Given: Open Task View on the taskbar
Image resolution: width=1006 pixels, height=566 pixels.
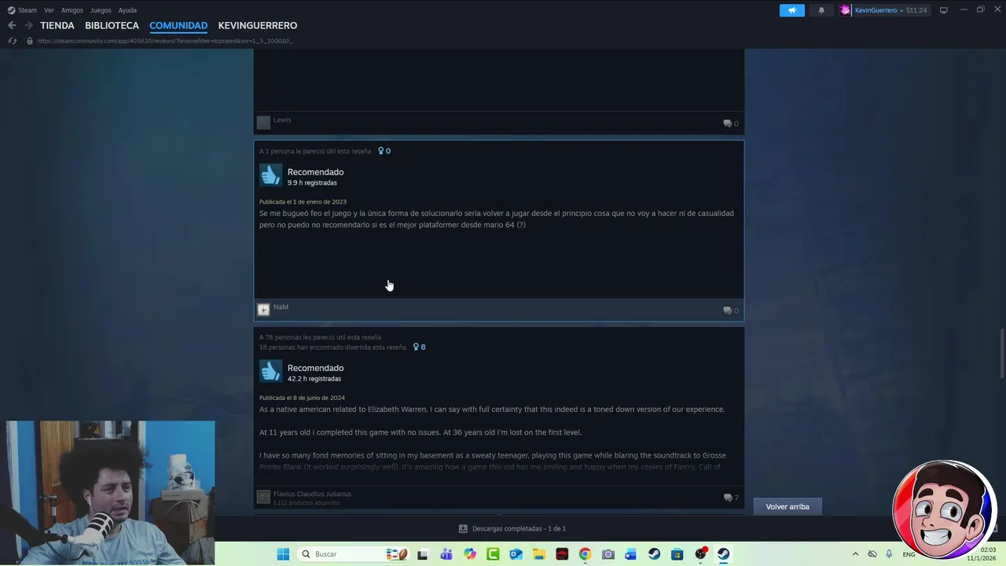Looking at the screenshot, I should click(x=423, y=554).
